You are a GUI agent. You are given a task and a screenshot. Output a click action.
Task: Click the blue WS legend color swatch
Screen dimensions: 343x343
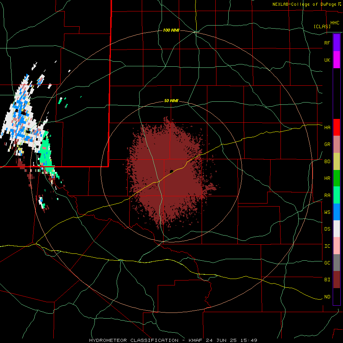(337, 212)
